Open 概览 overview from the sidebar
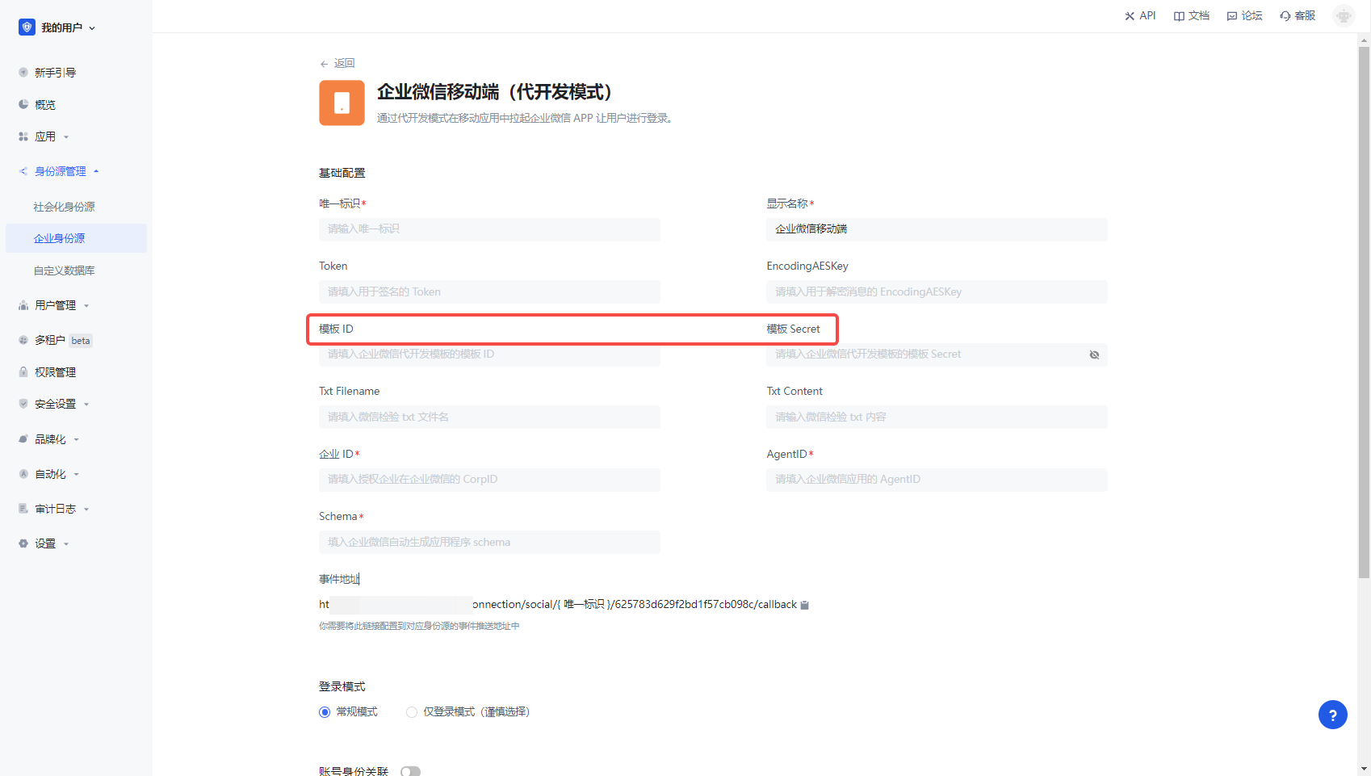Image resolution: width=1371 pixels, height=776 pixels. [x=45, y=105]
